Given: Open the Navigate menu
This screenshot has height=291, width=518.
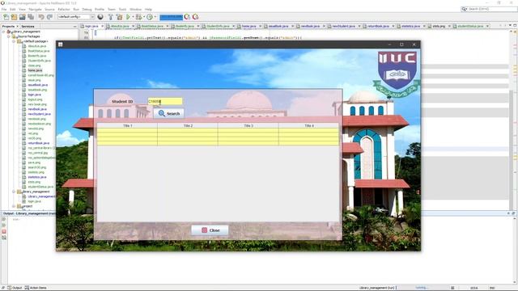Looking at the screenshot, I should pos(35,9).
